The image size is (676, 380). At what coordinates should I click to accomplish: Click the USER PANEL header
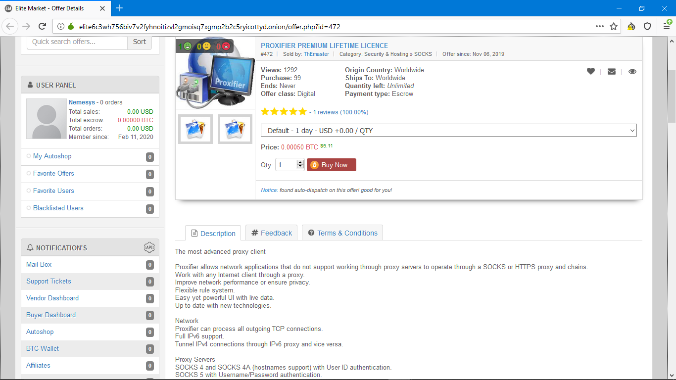90,85
